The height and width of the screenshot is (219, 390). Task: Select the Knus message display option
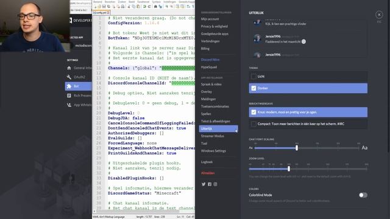(x=308, y=112)
